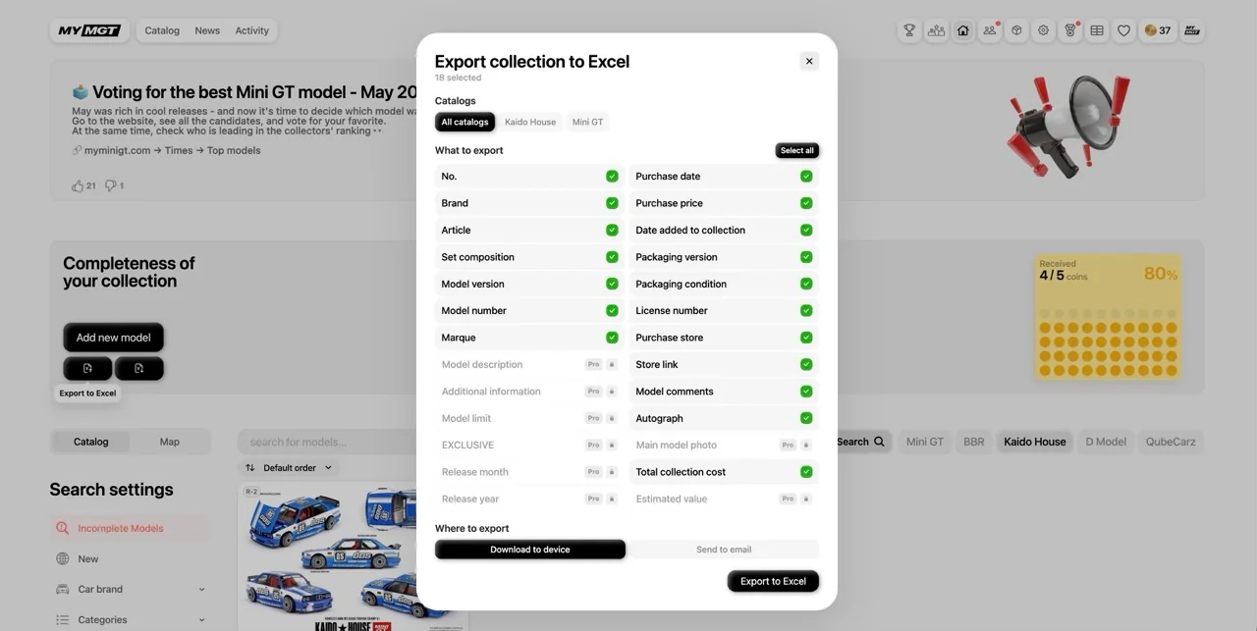Switch to the Map tab
This screenshot has width=1257, height=631.
click(x=170, y=442)
